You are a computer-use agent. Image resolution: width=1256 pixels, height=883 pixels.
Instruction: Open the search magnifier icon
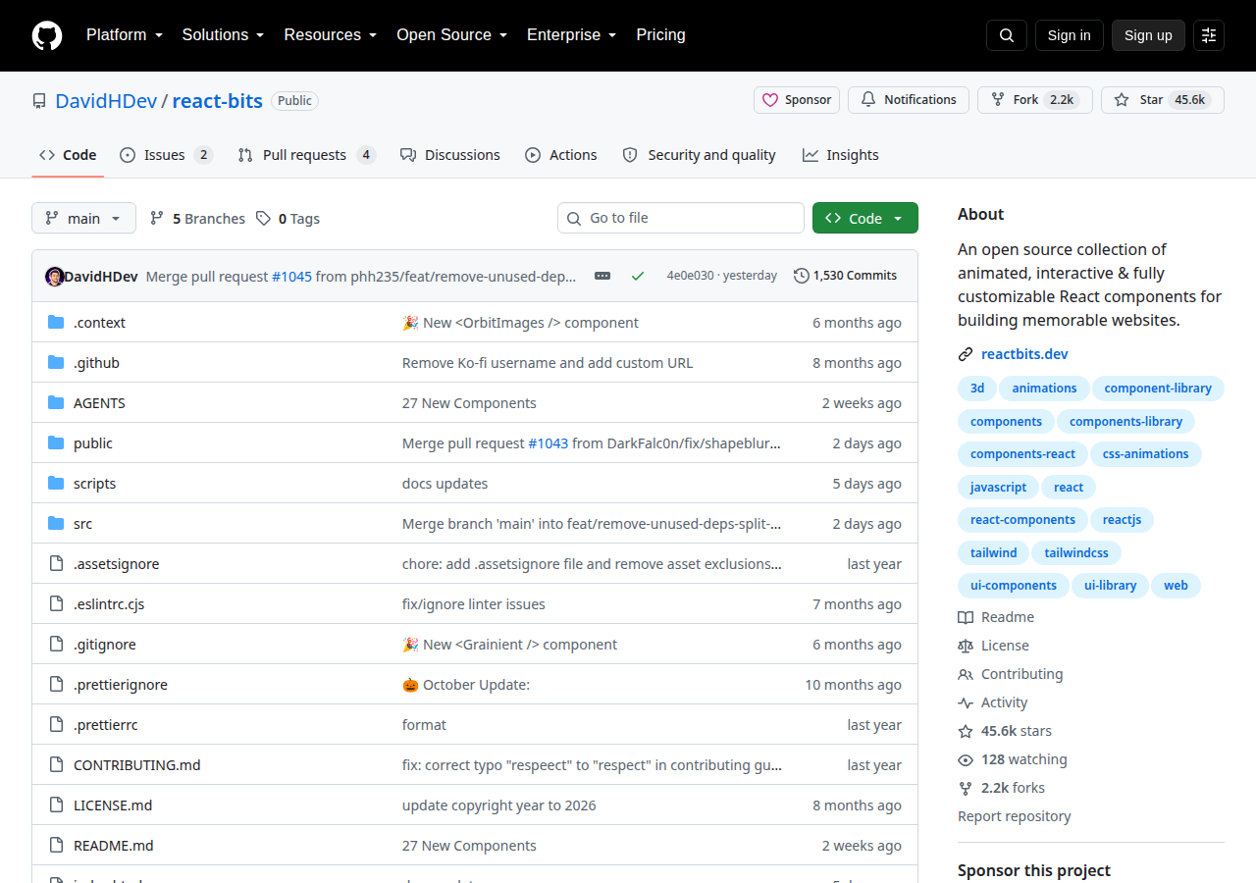click(1007, 35)
